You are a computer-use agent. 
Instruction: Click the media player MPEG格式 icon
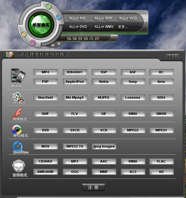pyautogui.click(x=17, y=130)
